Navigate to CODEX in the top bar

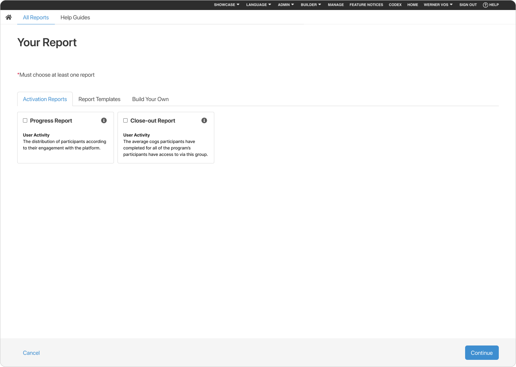coord(395,5)
